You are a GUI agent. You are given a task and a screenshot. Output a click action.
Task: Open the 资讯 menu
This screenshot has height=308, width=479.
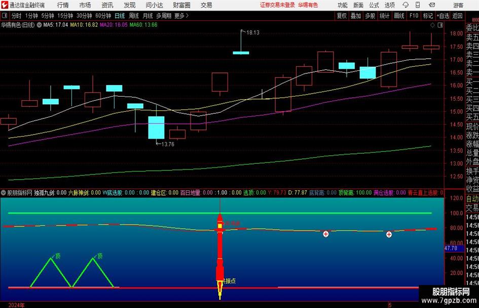pyautogui.click(x=107, y=5)
